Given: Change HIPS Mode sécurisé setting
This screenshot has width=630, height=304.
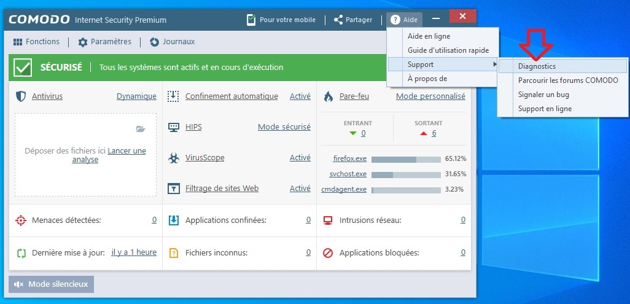Looking at the screenshot, I should click(x=284, y=127).
